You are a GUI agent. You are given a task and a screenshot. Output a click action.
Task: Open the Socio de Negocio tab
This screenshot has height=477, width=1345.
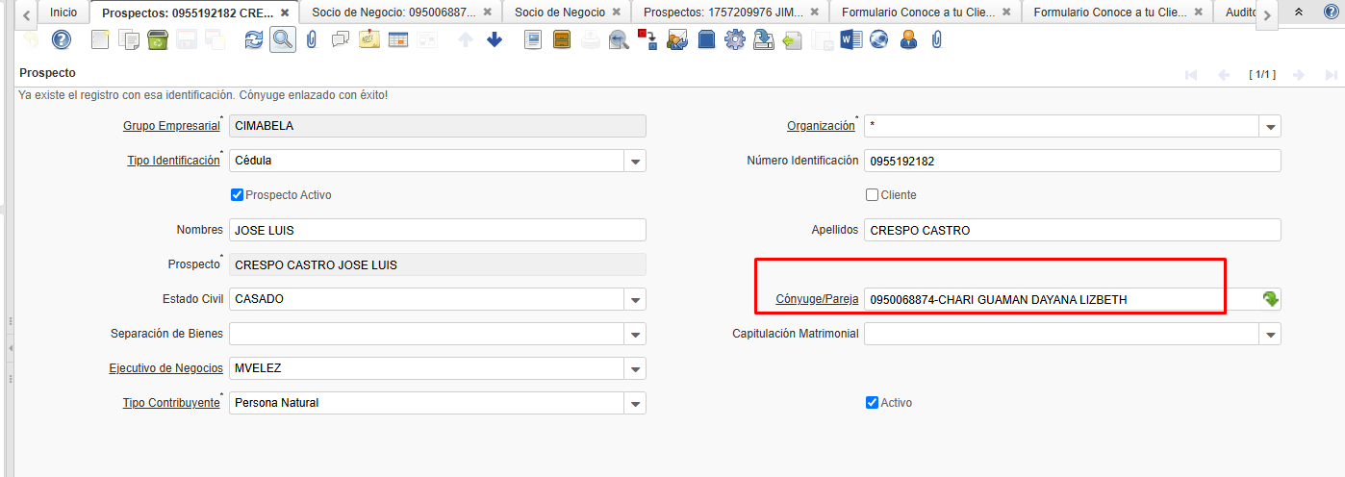(560, 13)
